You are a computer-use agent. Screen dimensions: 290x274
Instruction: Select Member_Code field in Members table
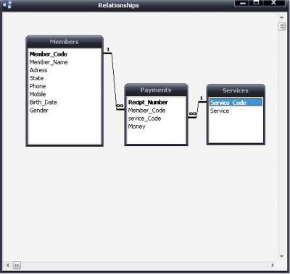click(49, 54)
